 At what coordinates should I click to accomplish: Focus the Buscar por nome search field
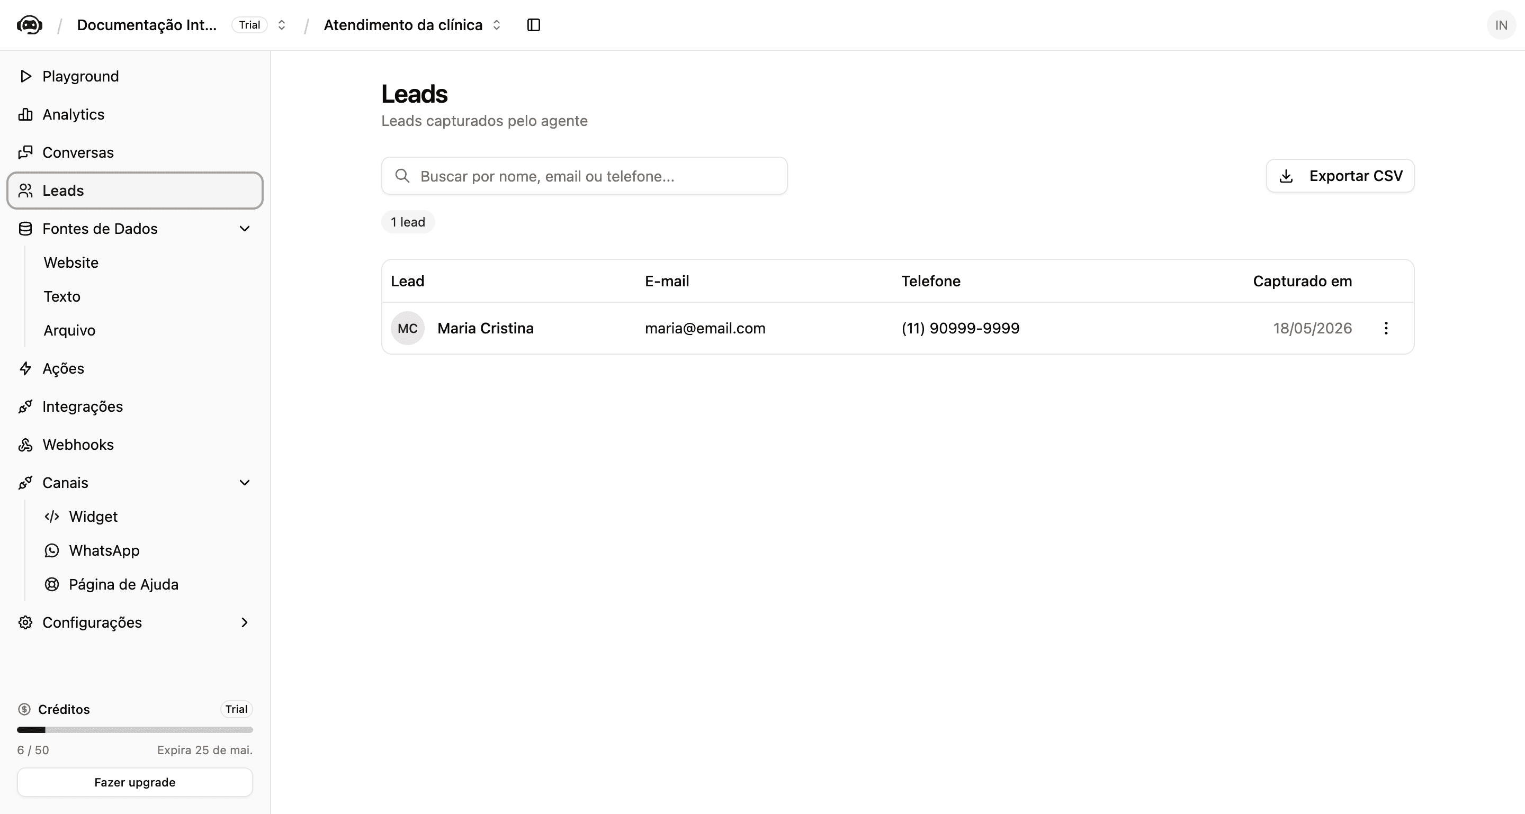584,176
